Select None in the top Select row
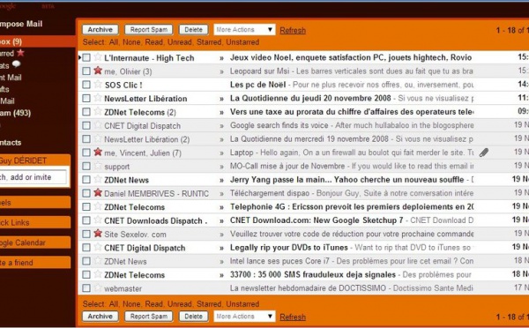 pos(131,42)
